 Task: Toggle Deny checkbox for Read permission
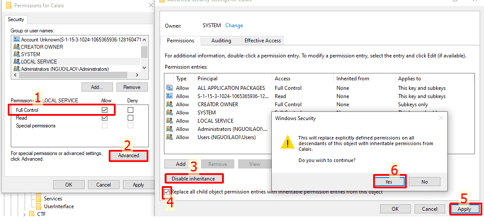coord(131,118)
